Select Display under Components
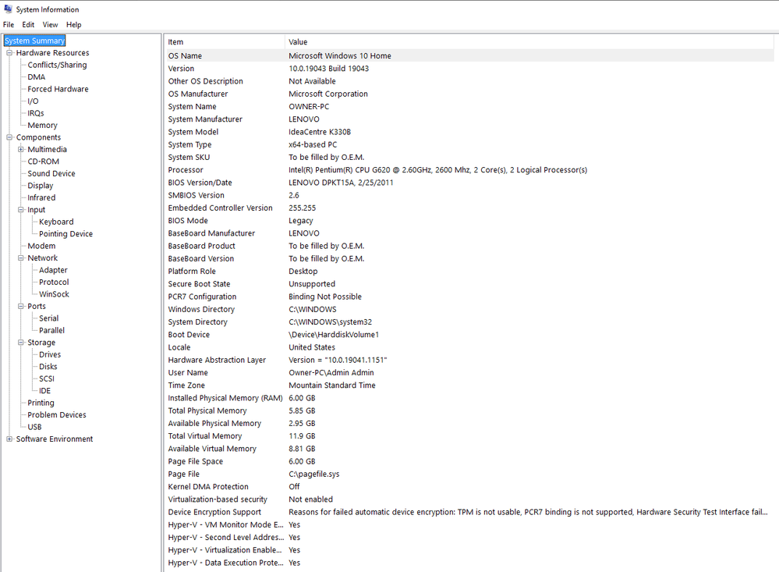The image size is (779, 572). pyautogui.click(x=41, y=186)
